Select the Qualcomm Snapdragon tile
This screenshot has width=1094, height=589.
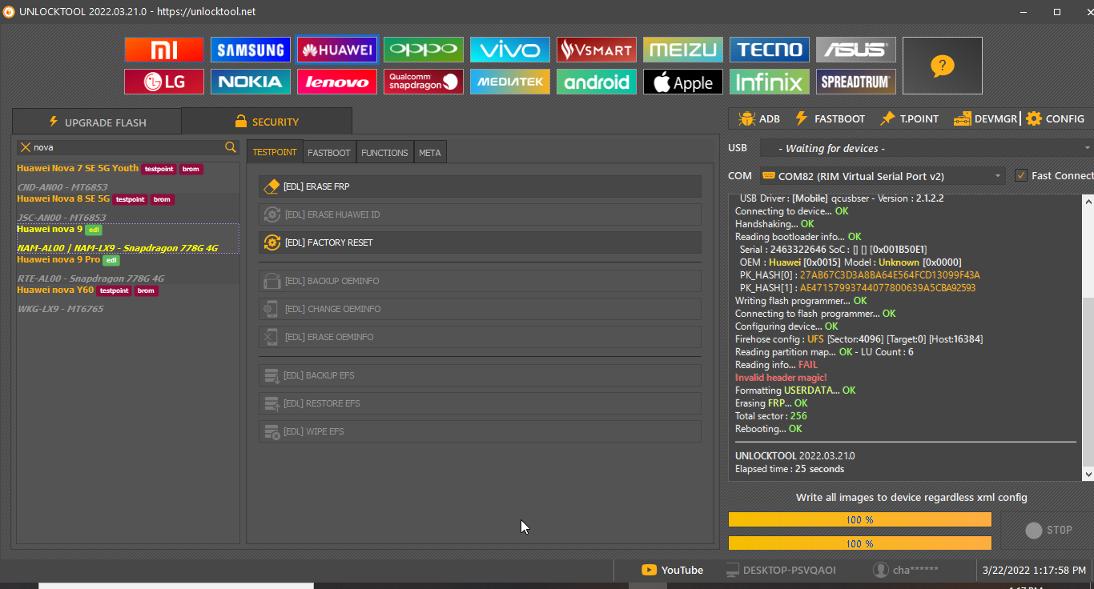tap(424, 82)
